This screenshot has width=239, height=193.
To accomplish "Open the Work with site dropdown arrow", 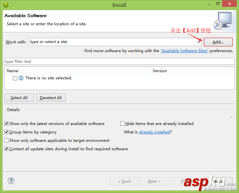I will coord(199,42).
